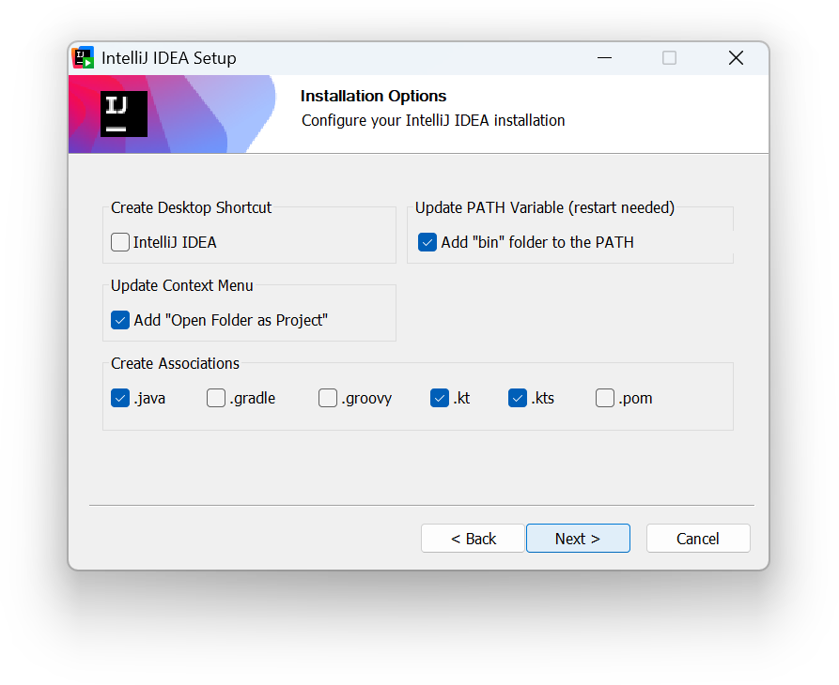This screenshot has width=839, height=685.
Task: Click the "Create Associations" group label
Action: pos(175,363)
